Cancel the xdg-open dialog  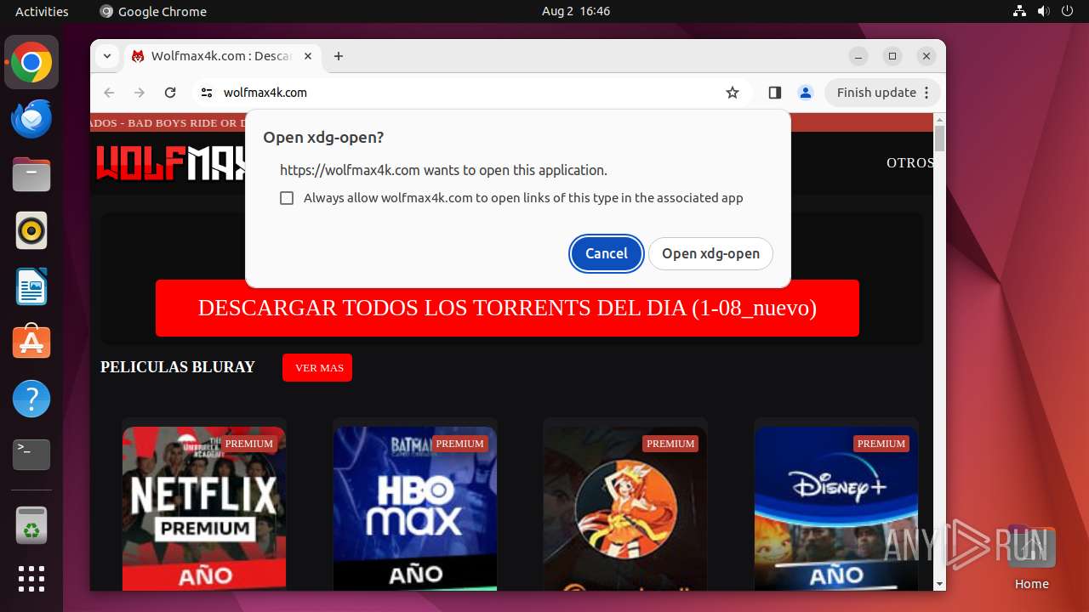(607, 253)
